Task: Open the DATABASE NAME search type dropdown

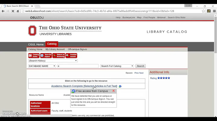Action: tap(42, 66)
